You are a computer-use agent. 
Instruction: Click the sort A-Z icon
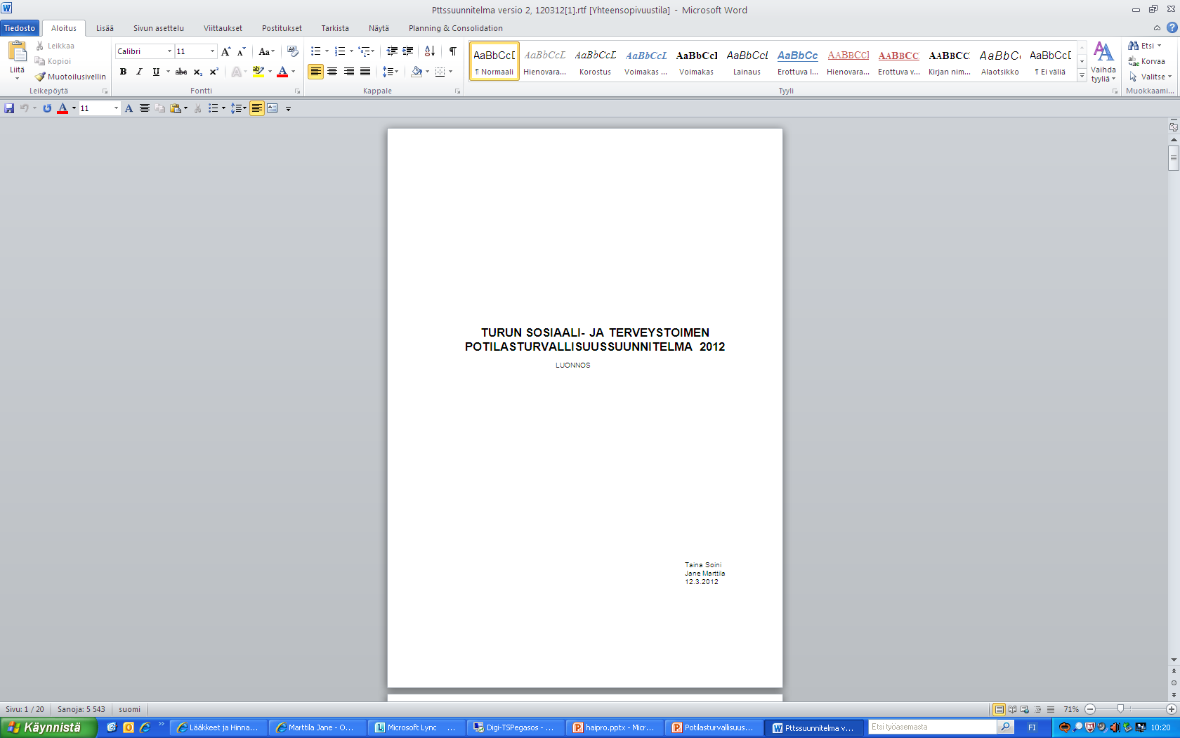tap(430, 51)
